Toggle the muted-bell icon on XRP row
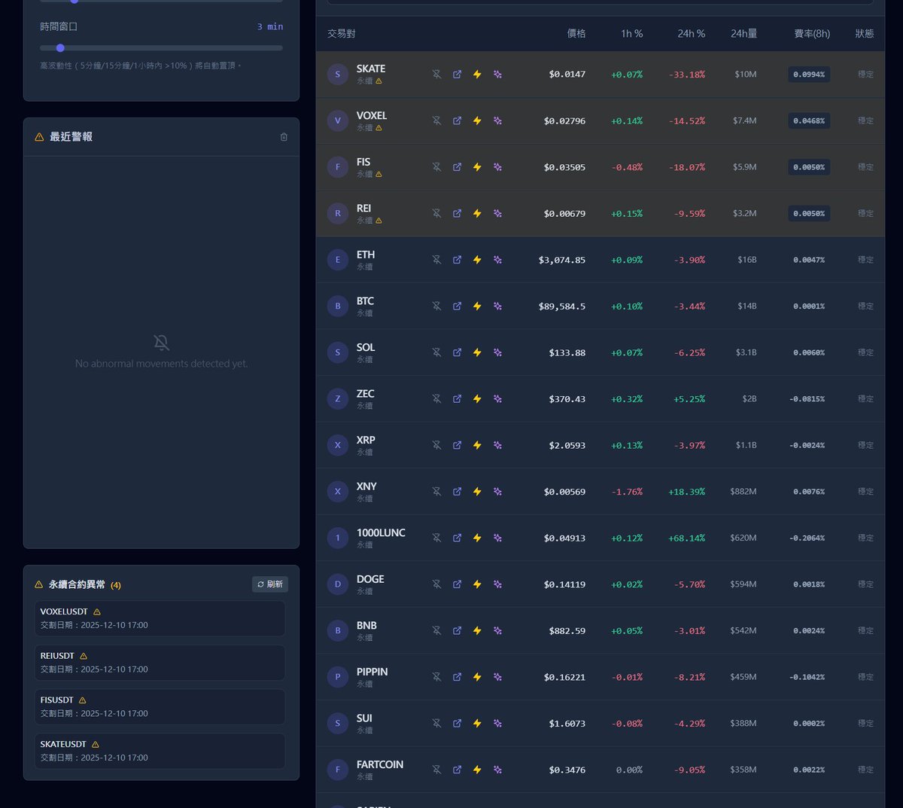The height and width of the screenshot is (808, 903). [436, 445]
